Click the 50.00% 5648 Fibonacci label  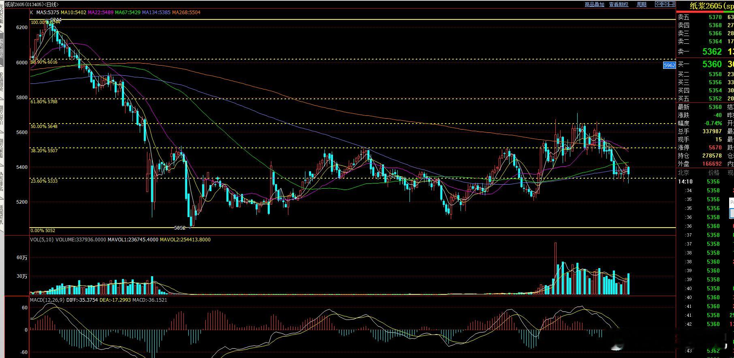click(44, 126)
